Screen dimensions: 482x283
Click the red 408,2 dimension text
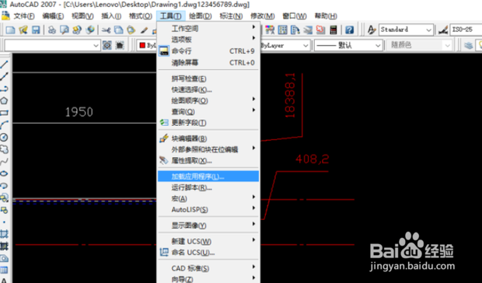312,159
